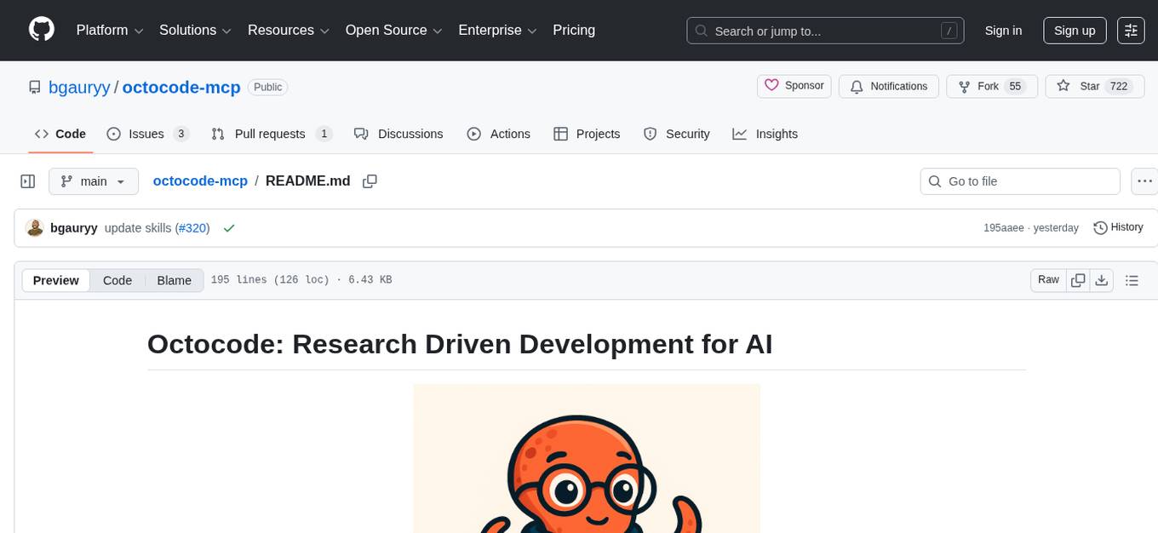Download the raw README file
The height and width of the screenshot is (533, 1158).
point(1101,279)
